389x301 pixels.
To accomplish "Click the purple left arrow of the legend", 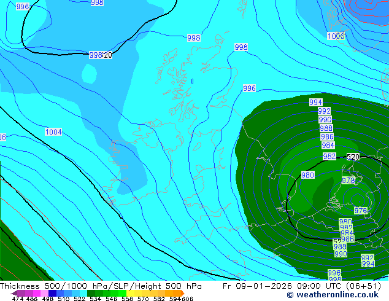I will pos(13,294).
